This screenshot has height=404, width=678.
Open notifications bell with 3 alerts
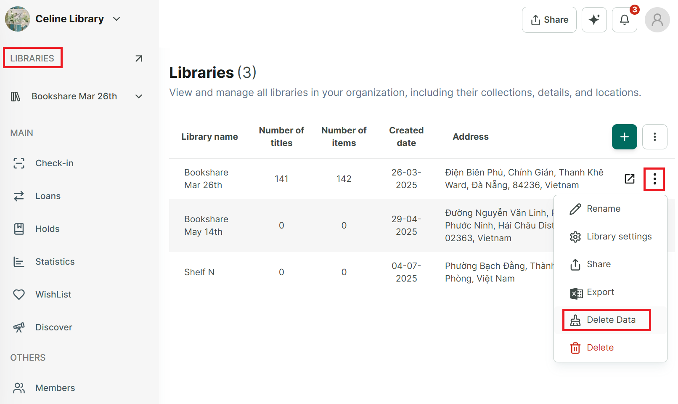point(625,20)
